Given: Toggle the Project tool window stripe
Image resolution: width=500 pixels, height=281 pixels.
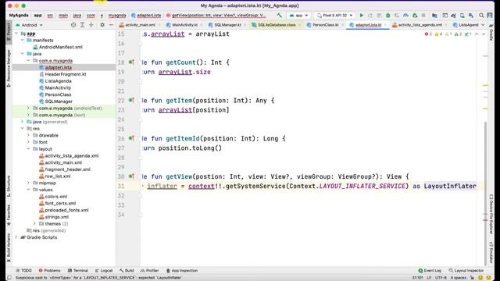Looking at the screenshot, I should tap(9, 31).
